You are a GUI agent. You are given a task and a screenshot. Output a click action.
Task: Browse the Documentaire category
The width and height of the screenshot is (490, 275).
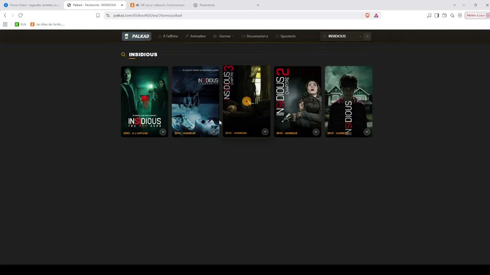[x=255, y=36]
